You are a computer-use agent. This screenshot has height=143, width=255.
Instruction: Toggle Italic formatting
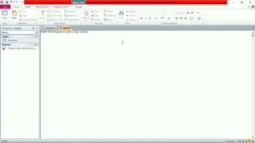pos(145,18)
